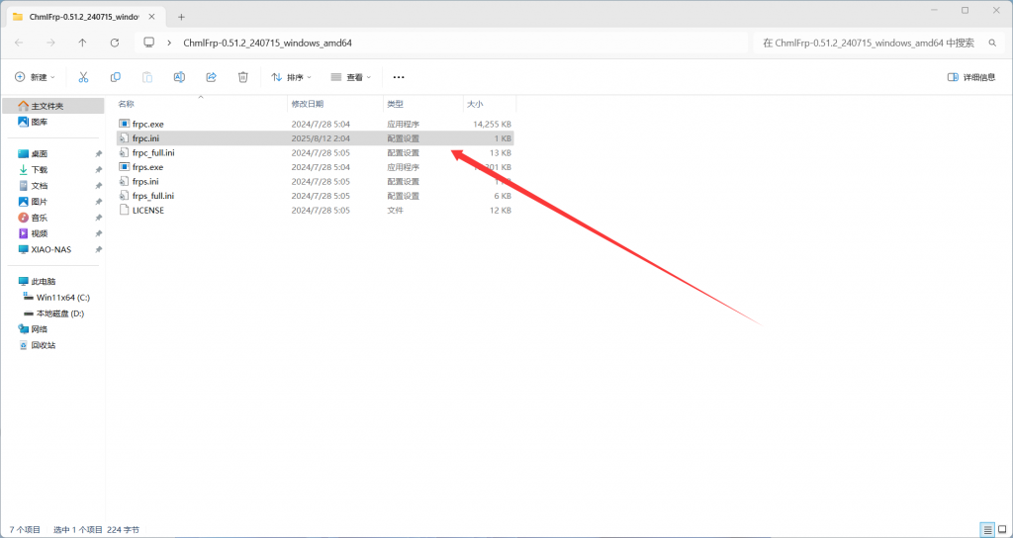The image size is (1013, 538).
Task: Click the Share icon in toolbar
Action: tap(211, 77)
